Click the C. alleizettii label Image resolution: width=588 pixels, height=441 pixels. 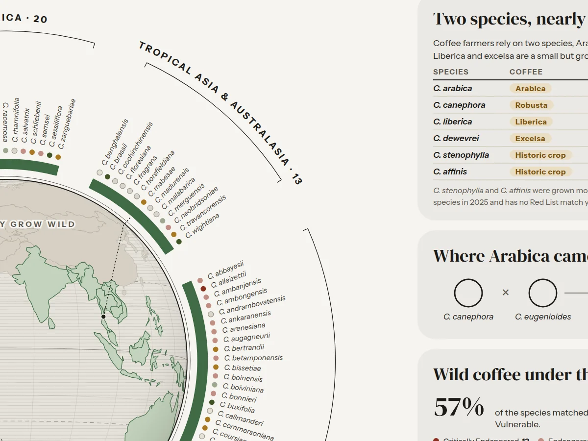(x=228, y=279)
